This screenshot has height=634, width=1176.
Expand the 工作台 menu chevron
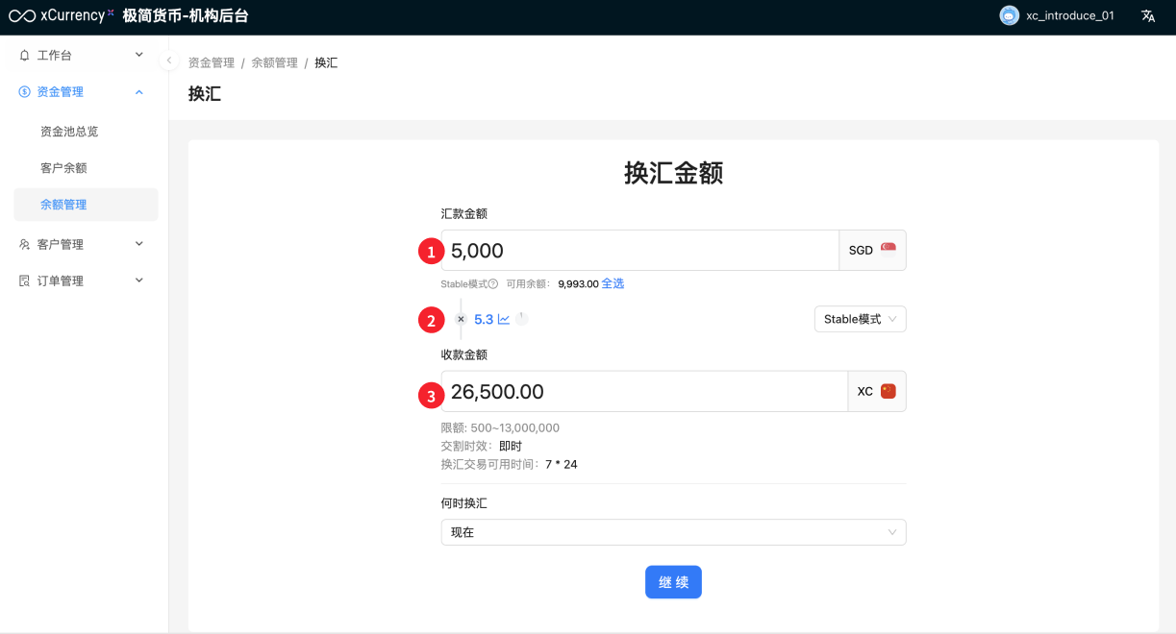click(x=139, y=56)
